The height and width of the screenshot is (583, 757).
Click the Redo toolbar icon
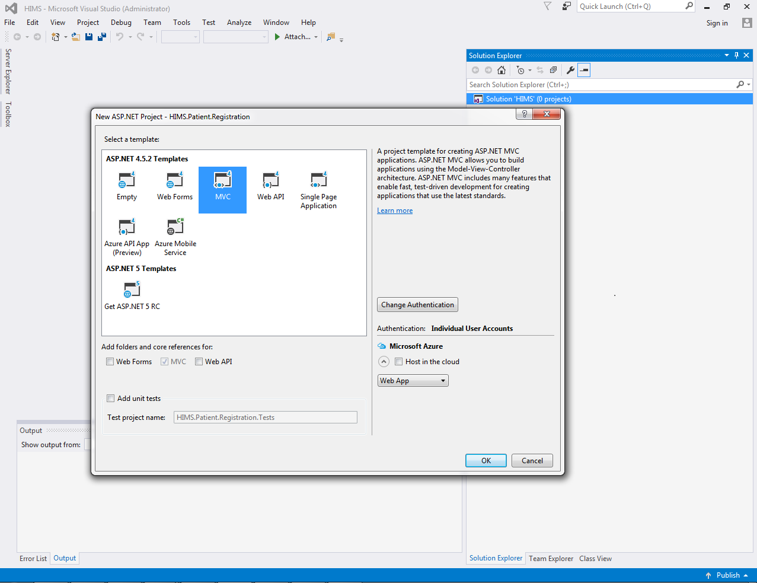pos(140,37)
